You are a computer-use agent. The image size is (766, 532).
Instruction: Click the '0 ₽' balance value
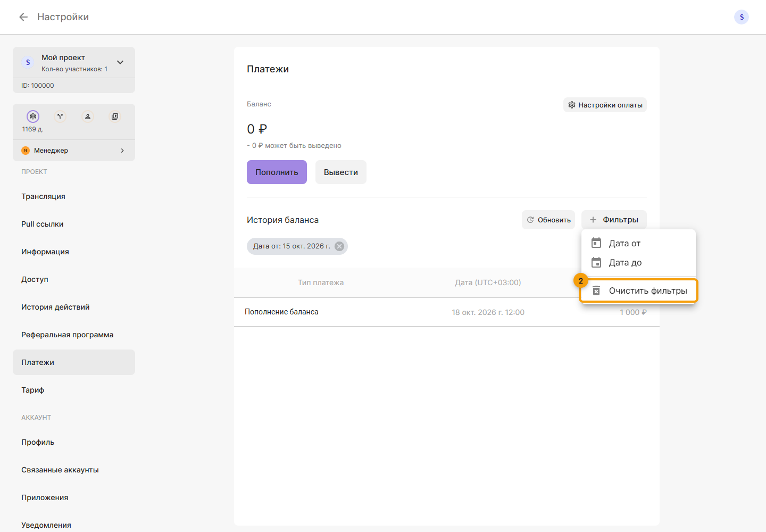pyautogui.click(x=257, y=129)
